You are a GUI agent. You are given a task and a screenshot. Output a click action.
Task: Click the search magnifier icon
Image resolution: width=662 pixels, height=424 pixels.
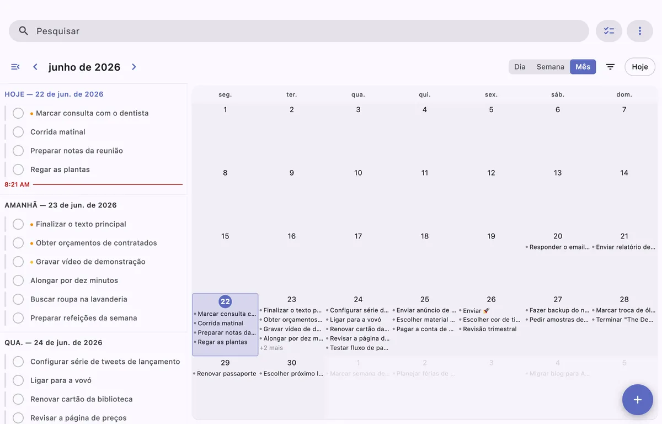tap(23, 31)
